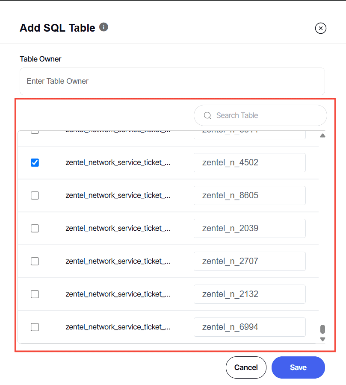
Task: Click the Search Table field
Action: [x=260, y=115]
